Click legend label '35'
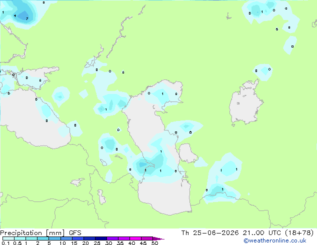317x245 pixels. 120,243
